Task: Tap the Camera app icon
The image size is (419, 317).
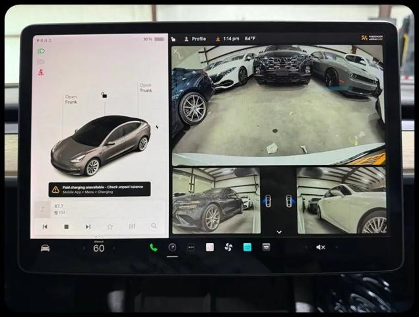Action: pos(172,248)
